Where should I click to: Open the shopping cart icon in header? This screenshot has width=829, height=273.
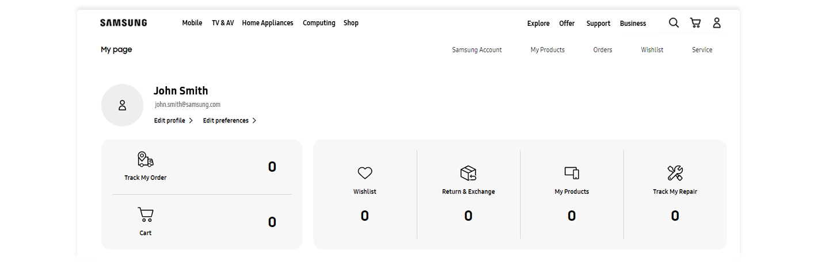(695, 23)
